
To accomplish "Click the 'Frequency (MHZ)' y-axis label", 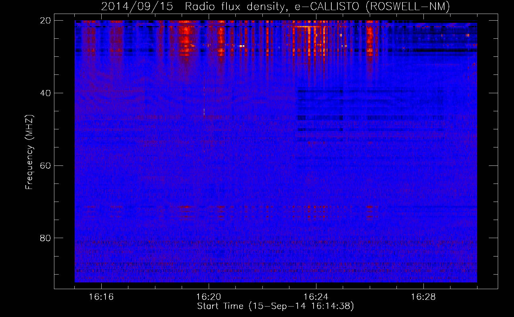I will [x=29, y=152].
